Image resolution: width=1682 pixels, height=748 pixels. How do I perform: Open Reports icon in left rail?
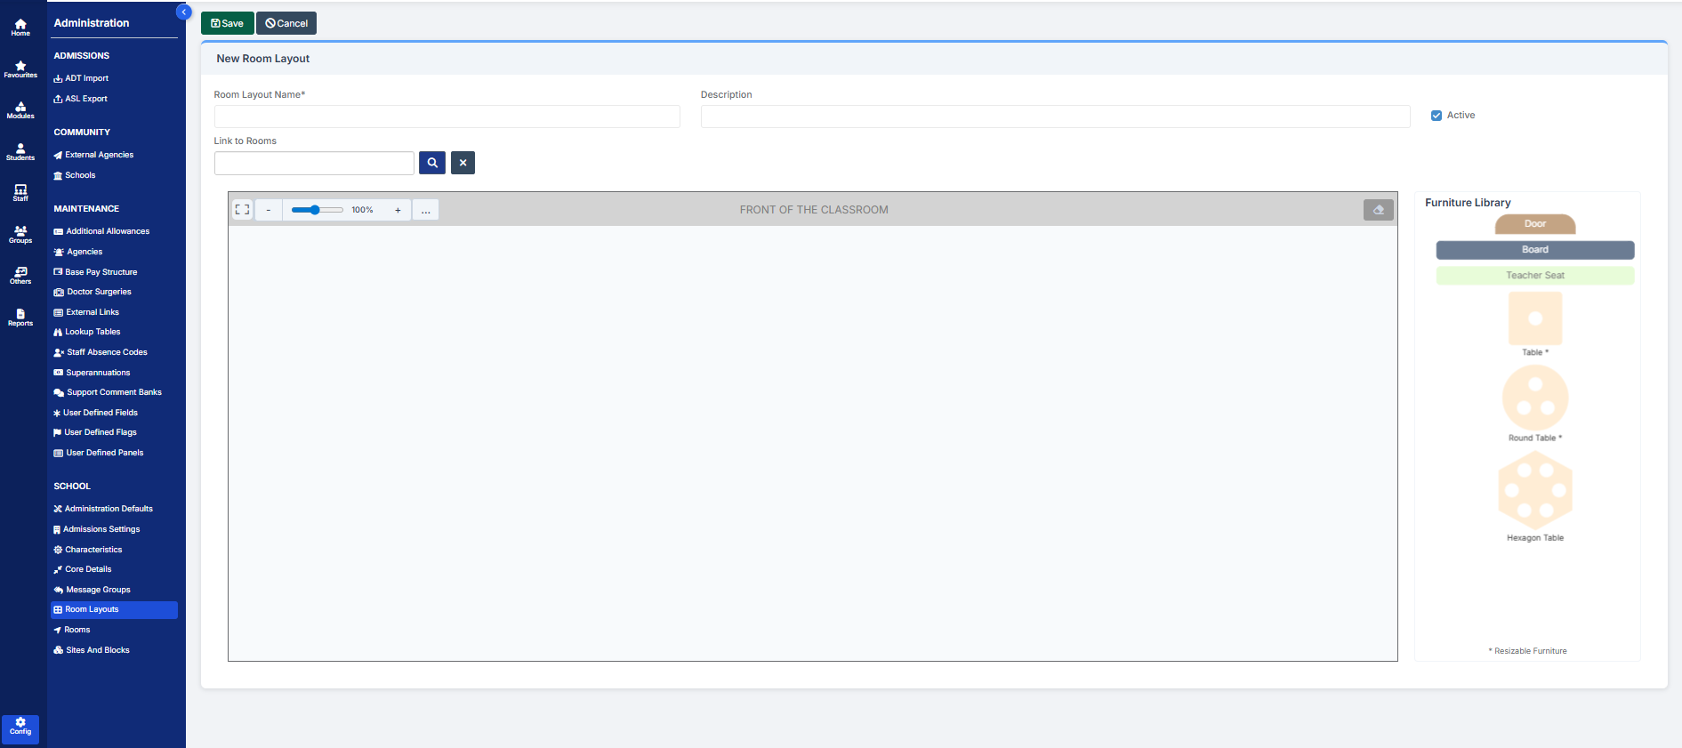pyautogui.click(x=20, y=317)
